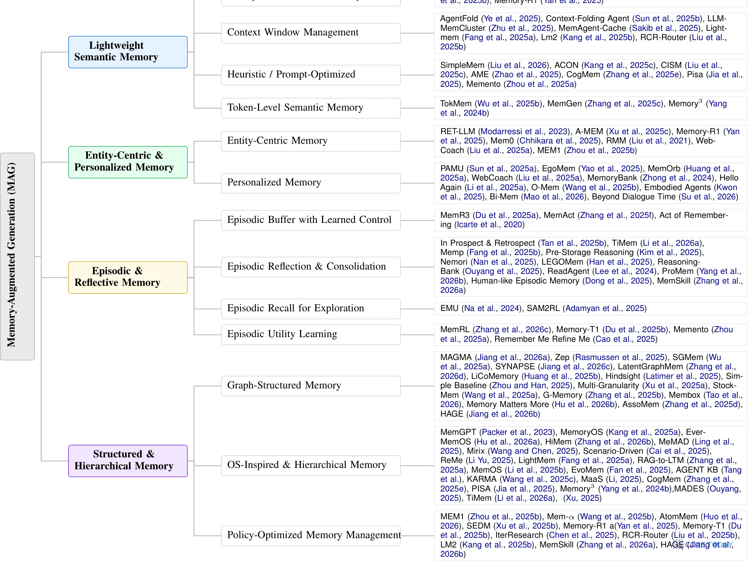
Task: Open PAMU citation Sun et al., 2025a
Action: coord(502,169)
